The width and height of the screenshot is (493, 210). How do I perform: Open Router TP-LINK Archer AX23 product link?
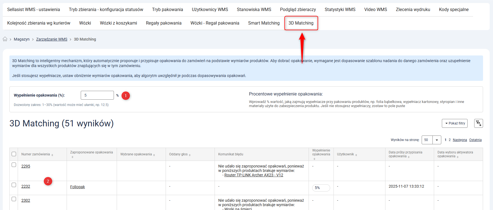click(254, 175)
